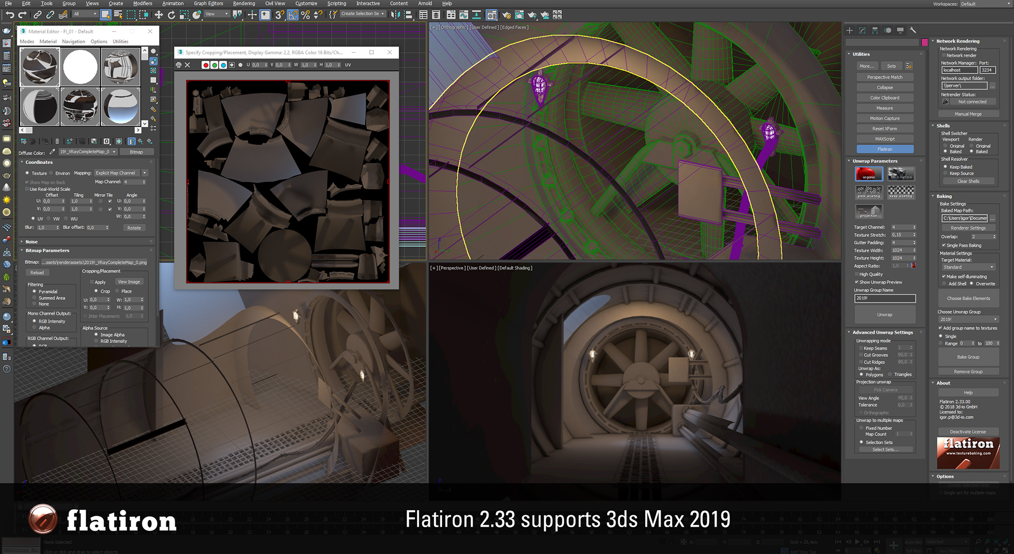Open the Rendering menu
The height and width of the screenshot is (554, 1014).
click(243, 4)
